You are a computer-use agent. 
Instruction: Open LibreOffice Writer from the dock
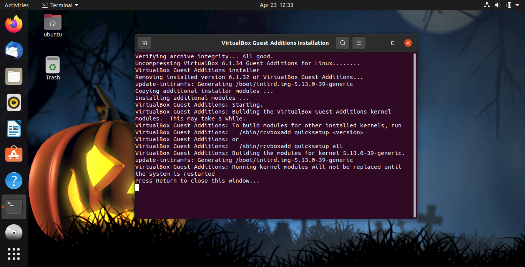click(x=13, y=129)
